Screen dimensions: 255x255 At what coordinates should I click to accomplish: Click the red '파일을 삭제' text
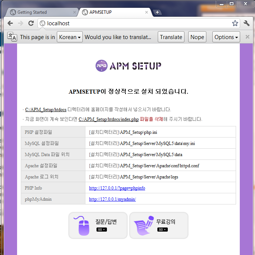click(x=151, y=119)
